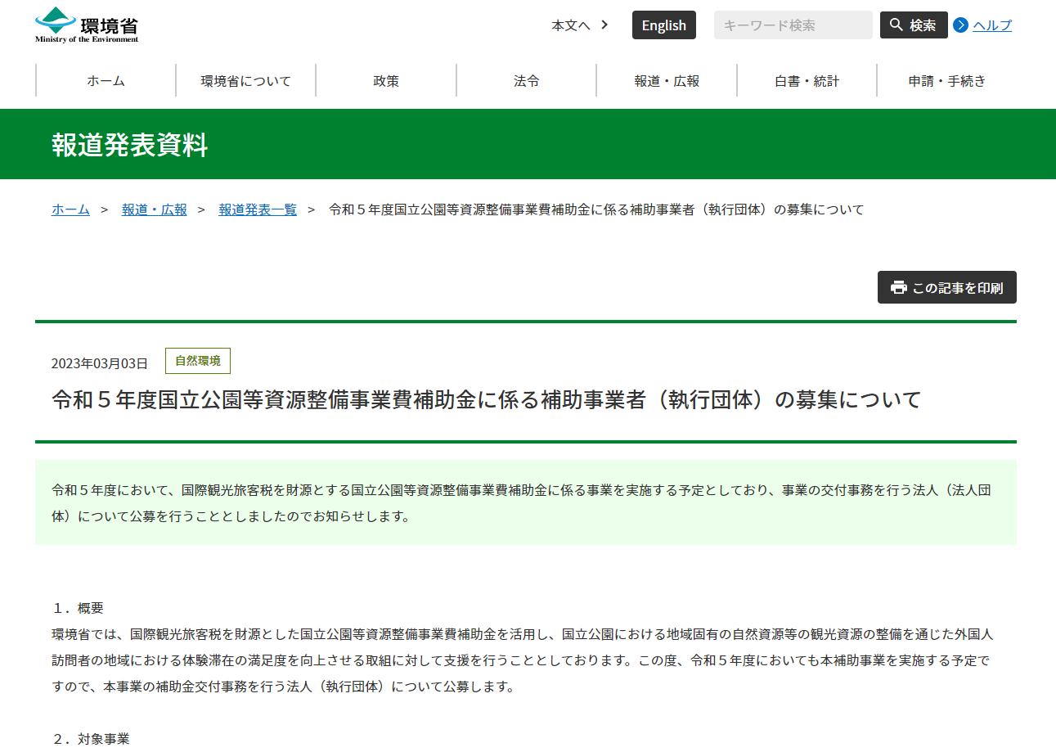Open the ホーム navigation menu item
Screen dimensions: 1056x752
106,81
